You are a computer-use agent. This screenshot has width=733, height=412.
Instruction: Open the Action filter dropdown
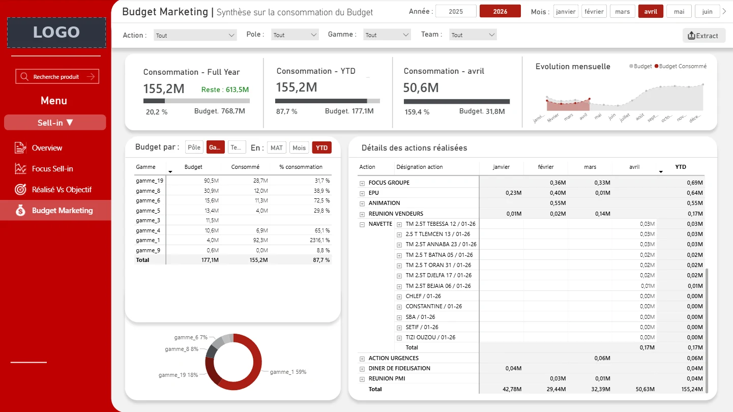point(195,35)
